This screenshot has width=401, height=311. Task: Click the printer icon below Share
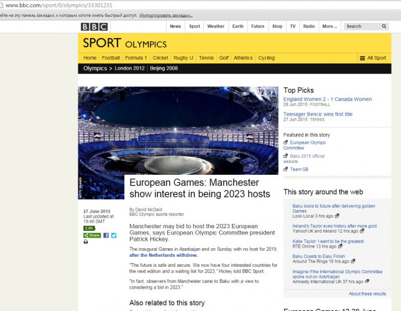86,242
